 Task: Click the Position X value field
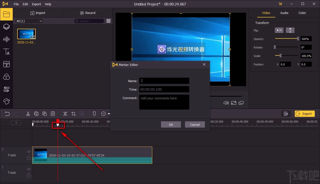pyautogui.click(x=285, y=64)
